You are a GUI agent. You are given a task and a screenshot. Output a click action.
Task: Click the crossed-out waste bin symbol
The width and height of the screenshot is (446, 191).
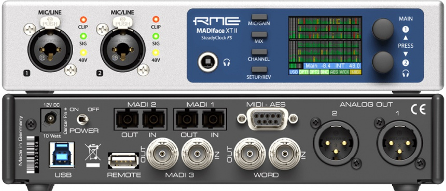point(93,155)
